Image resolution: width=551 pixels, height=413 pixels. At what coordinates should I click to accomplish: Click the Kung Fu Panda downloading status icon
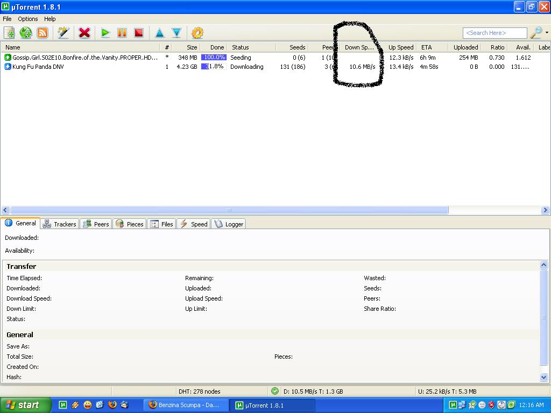8,66
